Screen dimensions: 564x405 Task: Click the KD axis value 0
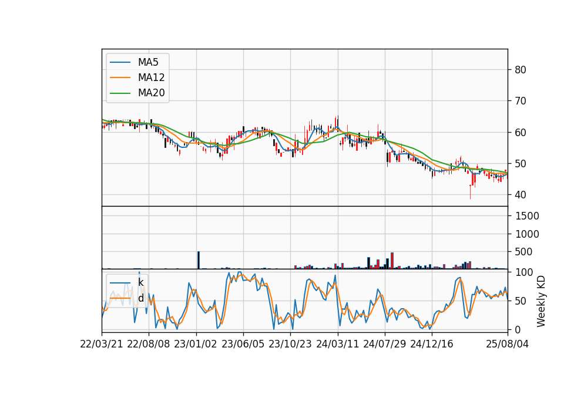[x=517, y=329]
